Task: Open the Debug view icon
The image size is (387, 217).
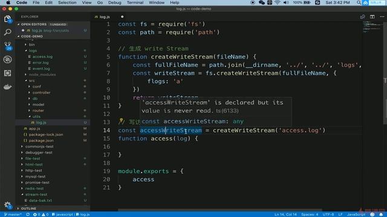Action: tap(7, 60)
